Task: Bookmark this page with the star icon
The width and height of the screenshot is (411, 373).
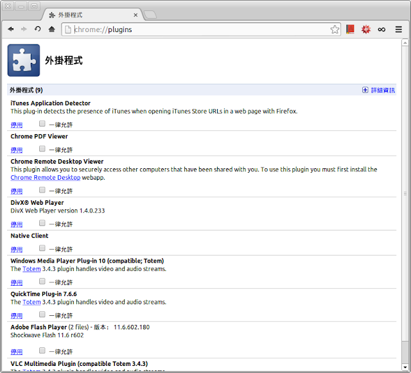Action: [x=335, y=30]
